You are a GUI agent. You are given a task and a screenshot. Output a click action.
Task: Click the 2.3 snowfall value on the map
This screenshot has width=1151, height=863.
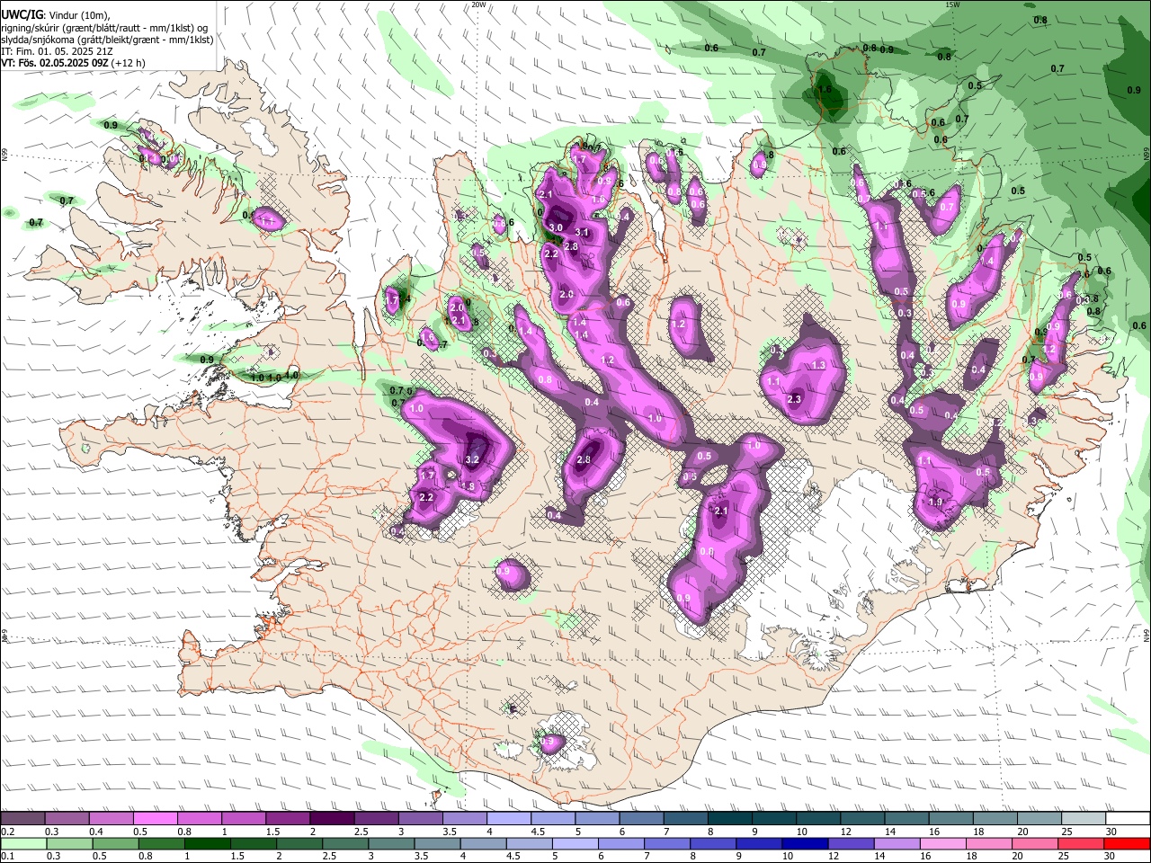click(794, 399)
